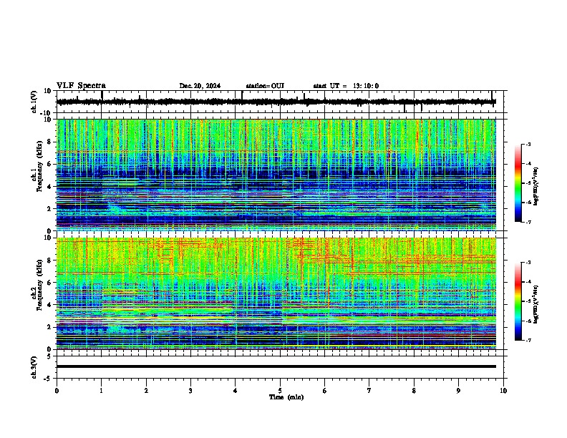Click the '-3' label on ch.1 color scale
Screen dimensions: 567x438
point(528,144)
